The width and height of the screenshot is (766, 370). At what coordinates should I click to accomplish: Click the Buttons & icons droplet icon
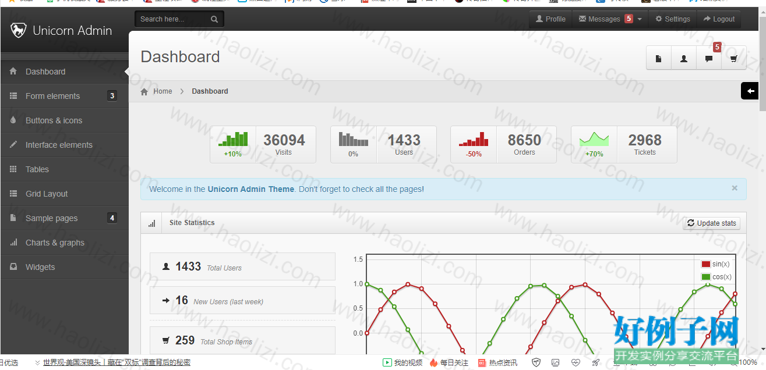coord(13,120)
